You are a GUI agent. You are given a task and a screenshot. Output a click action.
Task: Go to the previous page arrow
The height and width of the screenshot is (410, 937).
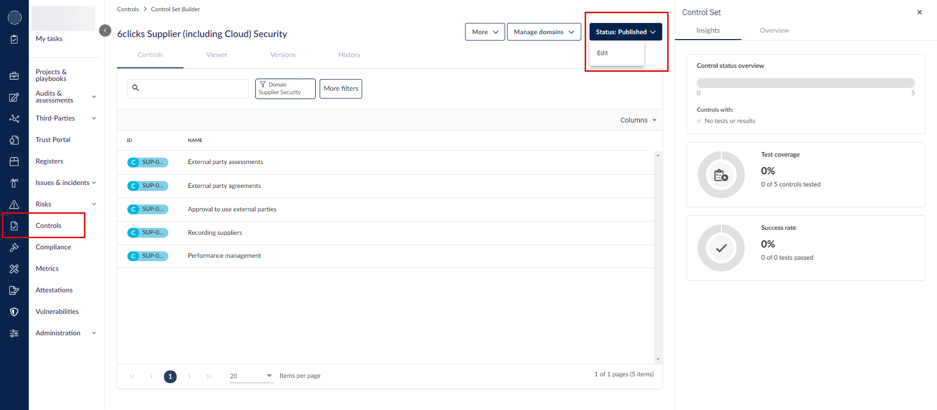[x=151, y=376]
